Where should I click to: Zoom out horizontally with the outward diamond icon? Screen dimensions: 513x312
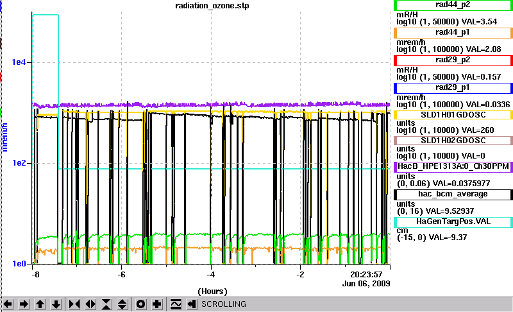[x=90, y=304]
